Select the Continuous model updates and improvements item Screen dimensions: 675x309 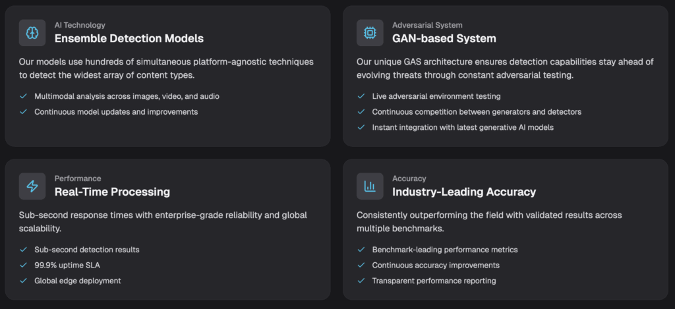click(x=116, y=112)
